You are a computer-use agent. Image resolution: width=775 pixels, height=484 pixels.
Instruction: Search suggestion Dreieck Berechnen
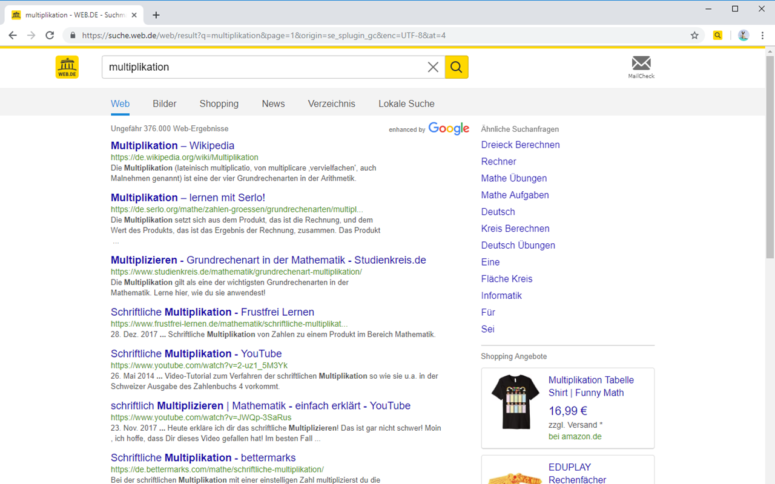coord(520,145)
